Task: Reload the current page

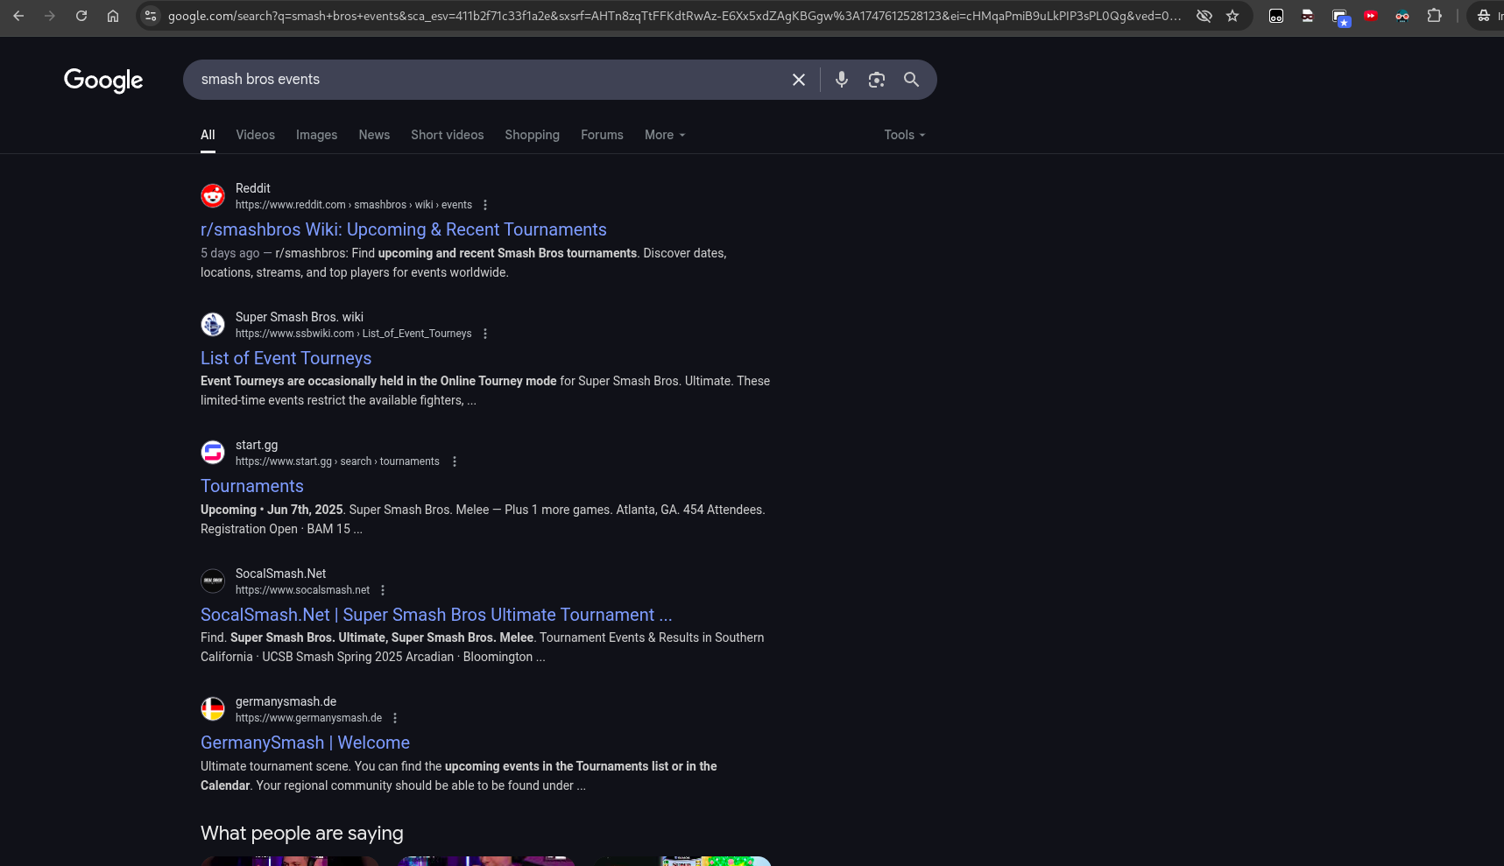Action: [x=81, y=16]
